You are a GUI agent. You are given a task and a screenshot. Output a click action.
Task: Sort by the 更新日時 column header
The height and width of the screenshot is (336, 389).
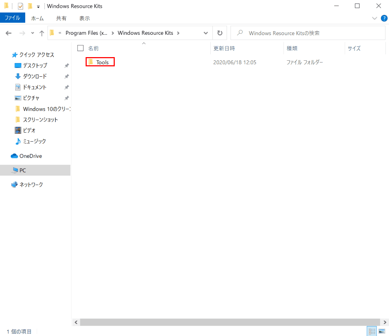click(224, 48)
